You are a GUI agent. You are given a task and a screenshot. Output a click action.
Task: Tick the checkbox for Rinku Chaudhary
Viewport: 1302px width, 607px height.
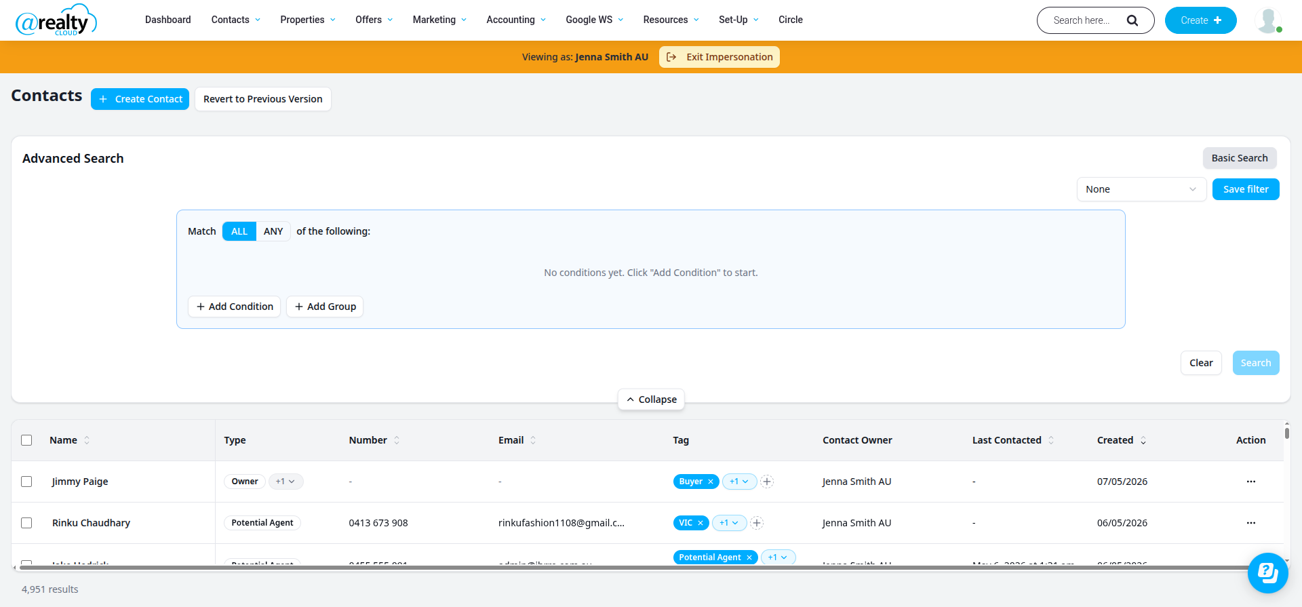coord(26,523)
